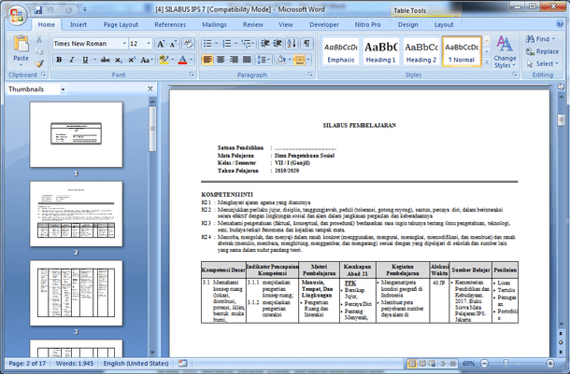Click the Cut scissors icon
570x374 pixels.
pos(39,39)
